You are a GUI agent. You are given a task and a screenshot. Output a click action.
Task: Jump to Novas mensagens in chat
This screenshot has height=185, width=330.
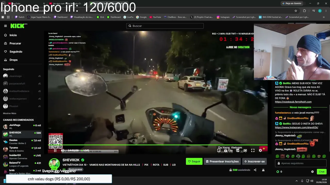click(300, 107)
